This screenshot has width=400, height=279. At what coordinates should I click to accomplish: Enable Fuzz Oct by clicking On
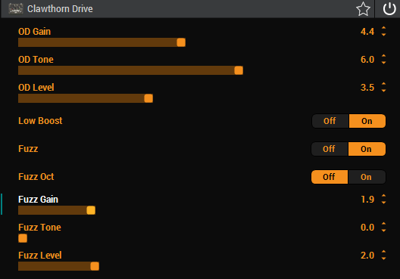pos(367,177)
